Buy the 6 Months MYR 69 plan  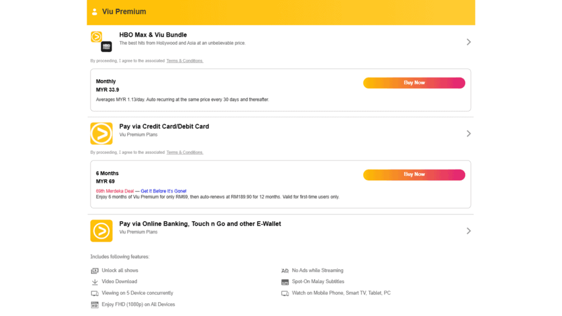414,175
